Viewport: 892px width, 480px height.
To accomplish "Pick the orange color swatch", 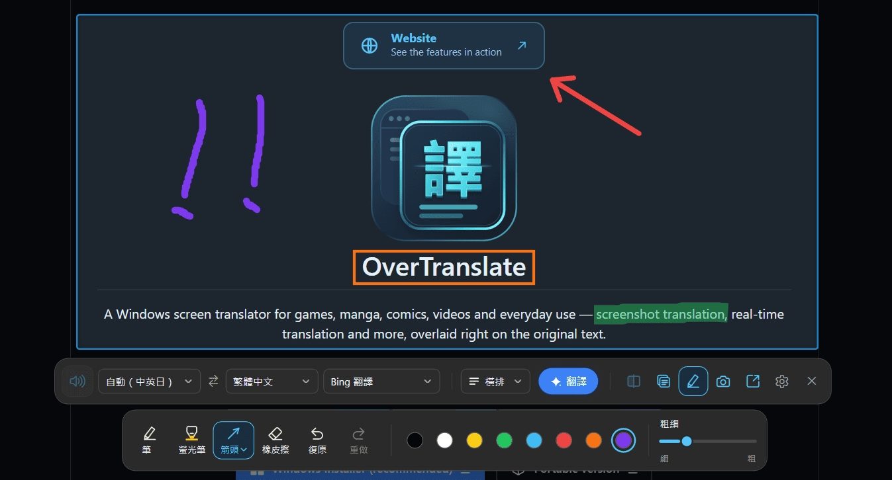I will [x=593, y=440].
